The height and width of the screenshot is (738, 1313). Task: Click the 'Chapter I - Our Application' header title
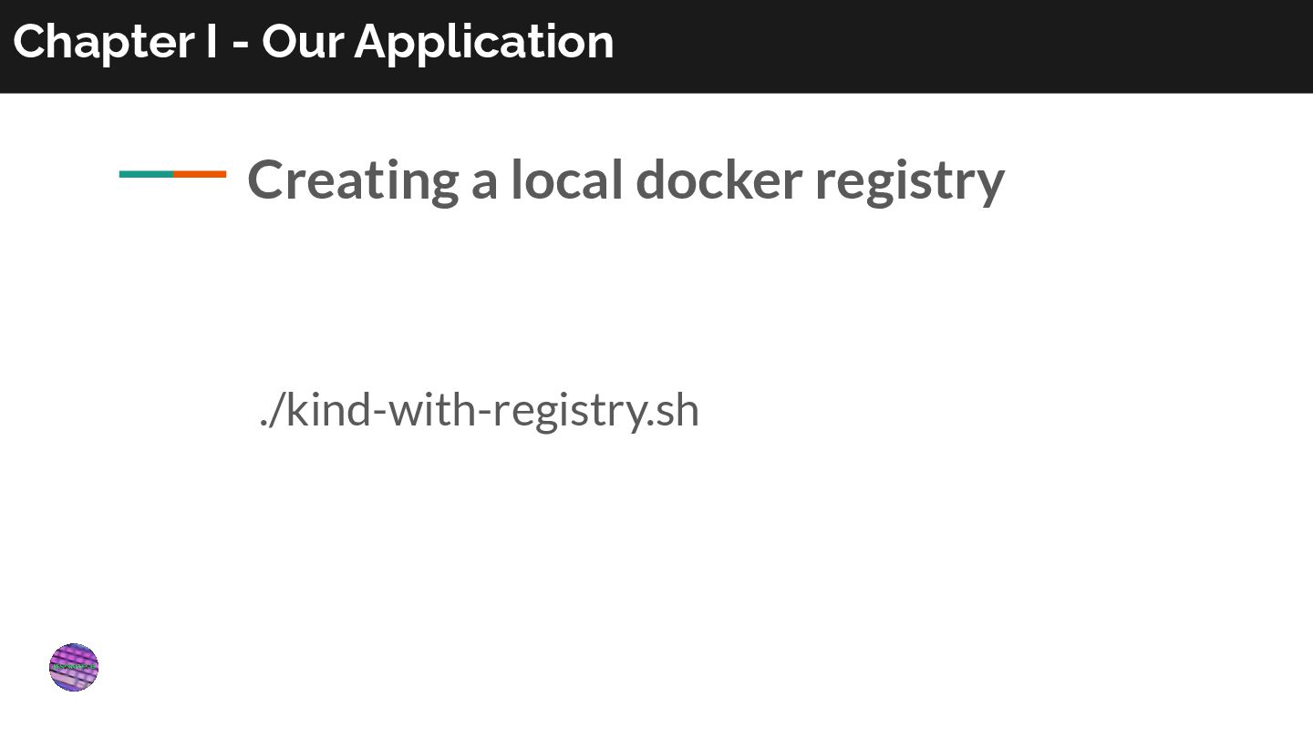pos(314,42)
